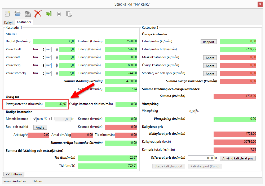Click Ändra for Res- och ställtid
265x186 pixels.
coord(40,127)
